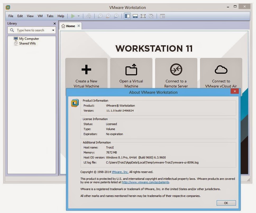Click the Host OS version value text
Image resolution: width=256 pixels, height=213 pixels.
(x=136, y=157)
